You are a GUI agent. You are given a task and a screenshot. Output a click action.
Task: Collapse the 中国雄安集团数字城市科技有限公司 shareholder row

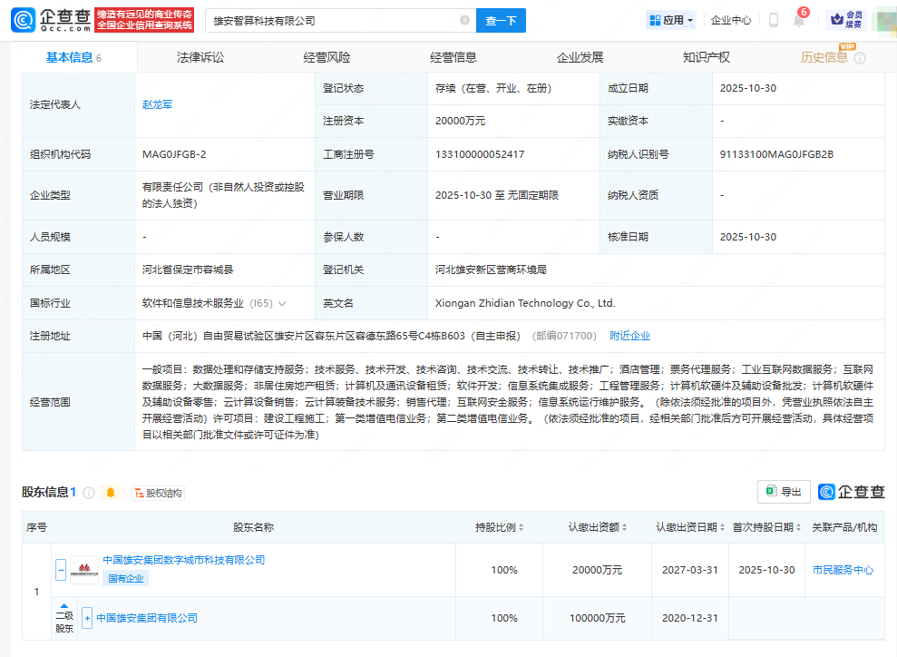(60, 570)
